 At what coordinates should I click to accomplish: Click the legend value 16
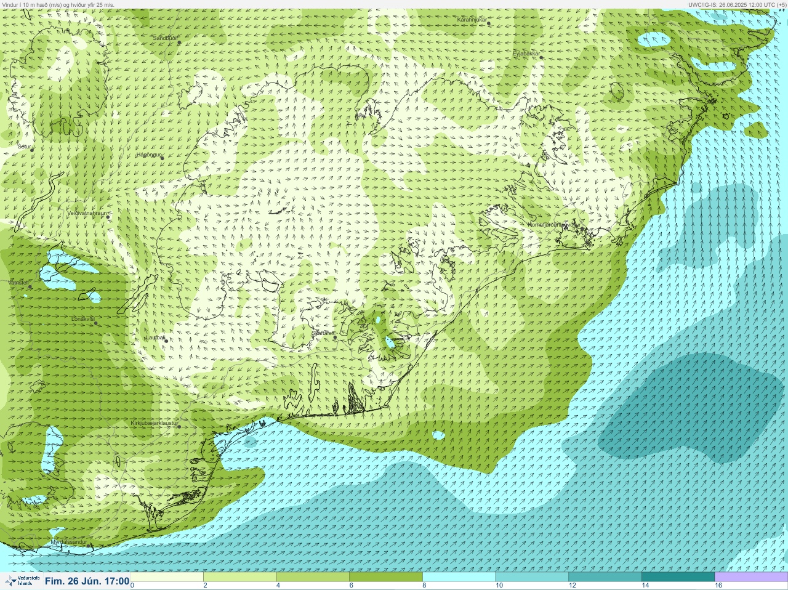[x=718, y=586]
